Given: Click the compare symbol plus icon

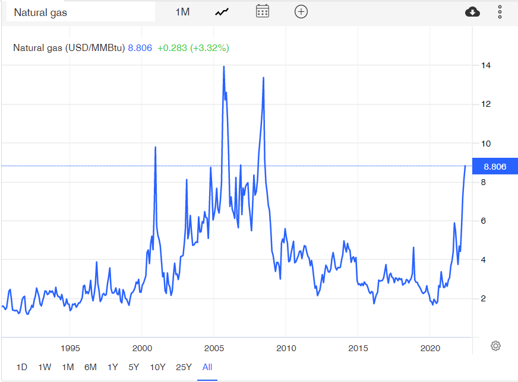Looking at the screenshot, I should click(301, 11).
